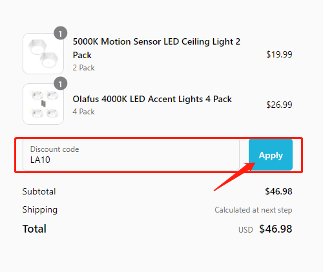The width and height of the screenshot is (323, 272).
Task: Select the 5000K Motion Sensor LED title
Action: 156,48
